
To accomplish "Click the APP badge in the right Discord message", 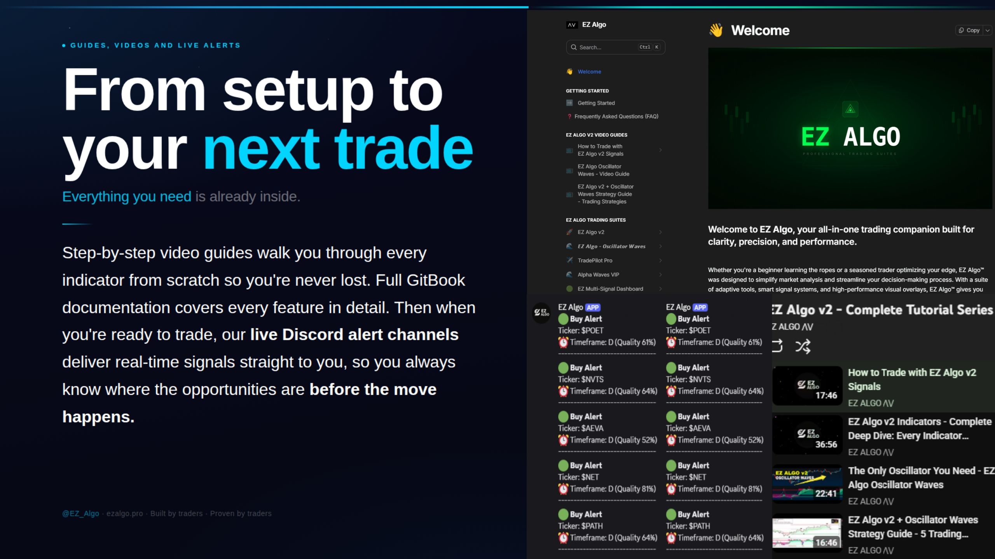I will 700,307.
